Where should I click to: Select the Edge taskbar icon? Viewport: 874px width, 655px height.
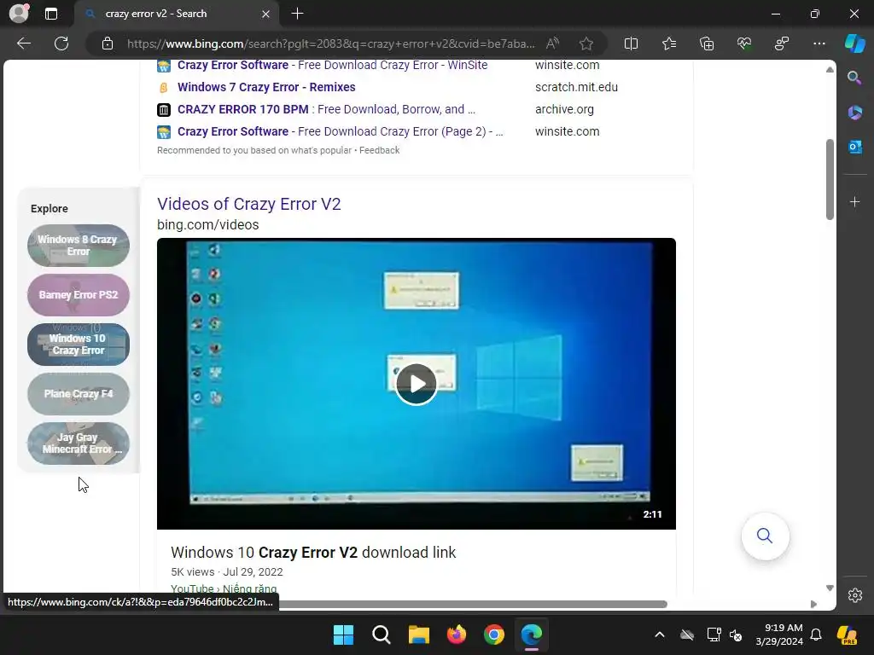tap(532, 635)
